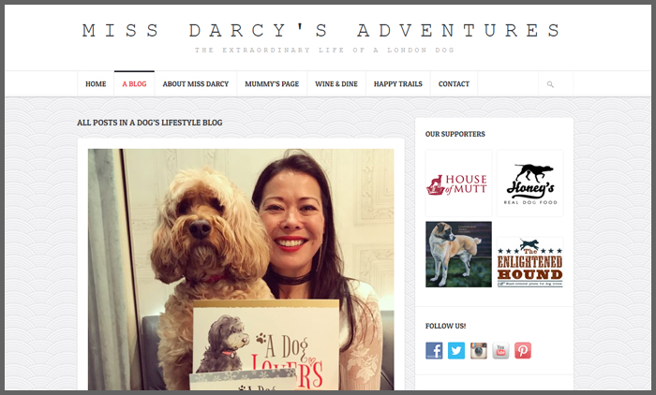Screen dimensions: 656x395
Task: Click the Miss Darcy's Adventures site title
Action: (x=321, y=31)
